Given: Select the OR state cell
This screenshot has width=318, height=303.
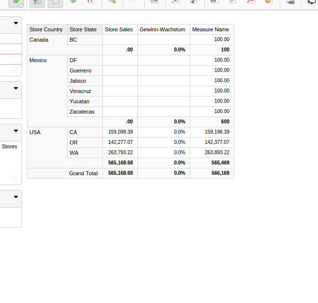Looking at the screenshot, I should coord(85,142).
